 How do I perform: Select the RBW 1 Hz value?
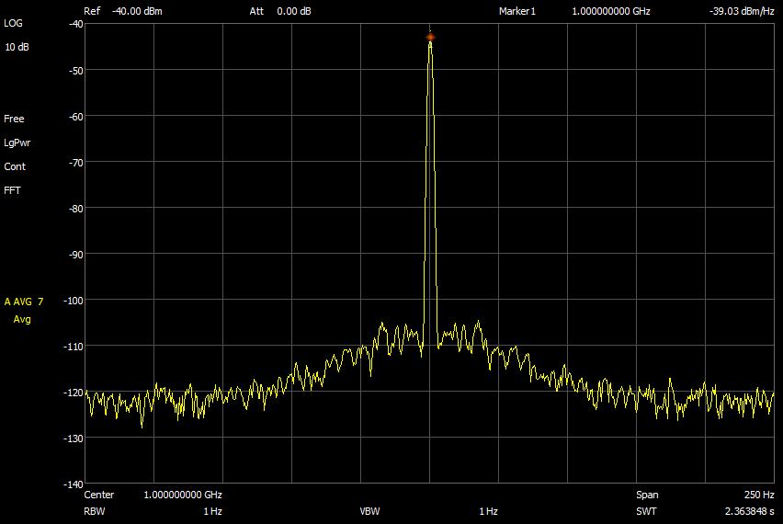[212, 511]
